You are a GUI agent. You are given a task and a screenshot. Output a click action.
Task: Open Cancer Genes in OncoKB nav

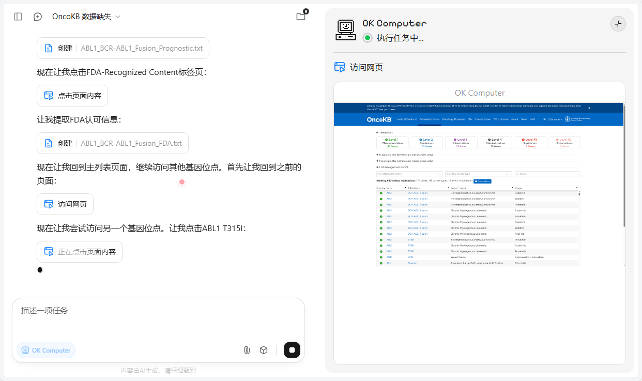(x=483, y=119)
